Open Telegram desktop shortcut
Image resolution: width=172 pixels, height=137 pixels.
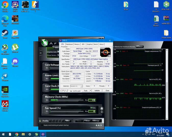click(5, 77)
